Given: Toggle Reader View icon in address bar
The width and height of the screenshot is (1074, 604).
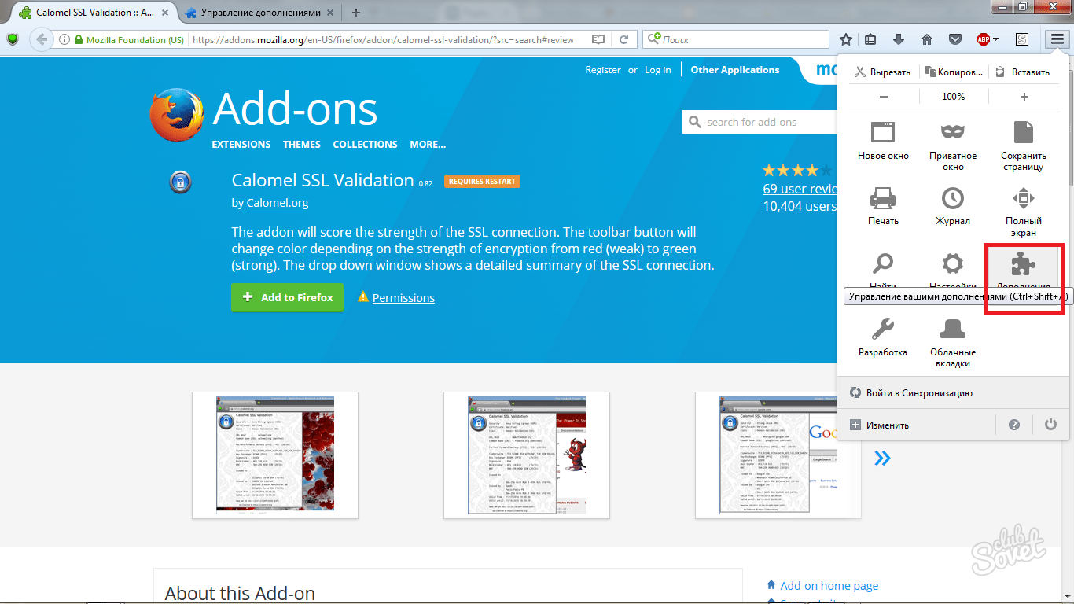Looking at the screenshot, I should click(x=599, y=39).
